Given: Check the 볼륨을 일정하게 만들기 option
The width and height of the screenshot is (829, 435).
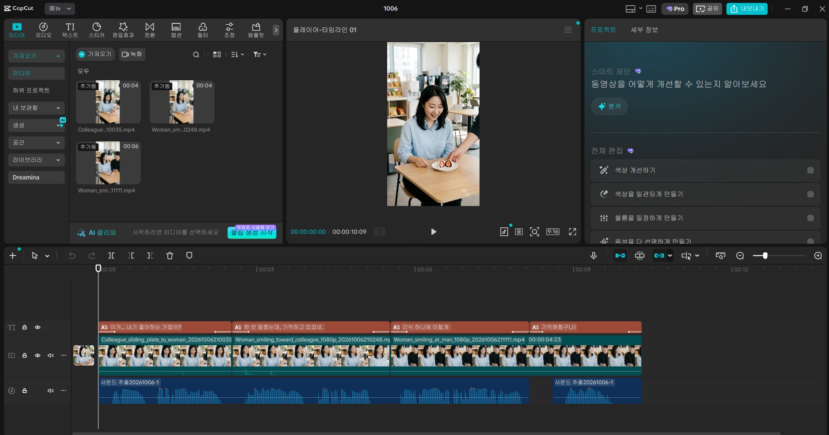Looking at the screenshot, I should point(810,218).
